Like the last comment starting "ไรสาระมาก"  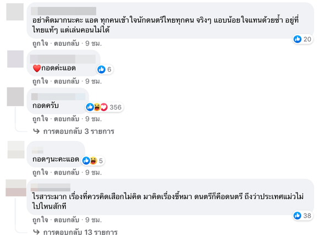(x=40, y=220)
